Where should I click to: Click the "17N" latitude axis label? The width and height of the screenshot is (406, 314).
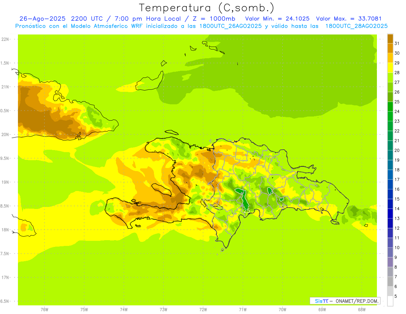(5, 277)
